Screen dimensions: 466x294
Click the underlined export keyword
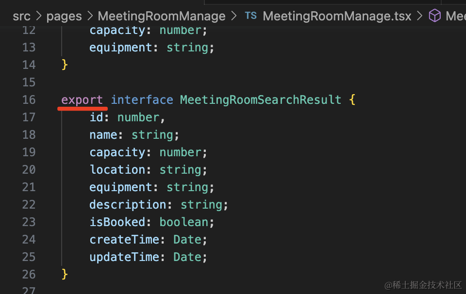pos(82,100)
